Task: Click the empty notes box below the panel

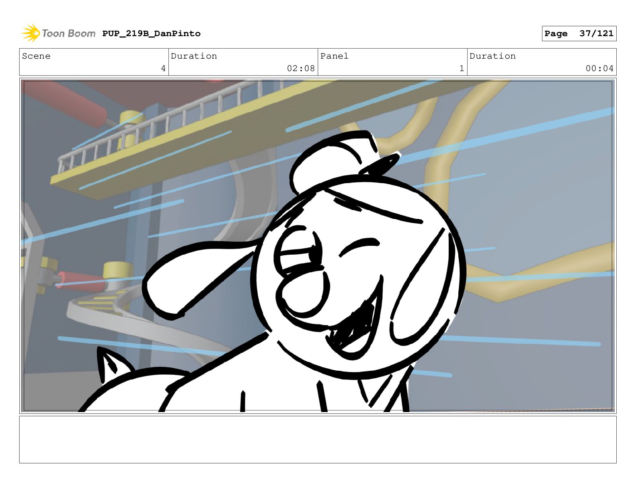Action: 318,439
